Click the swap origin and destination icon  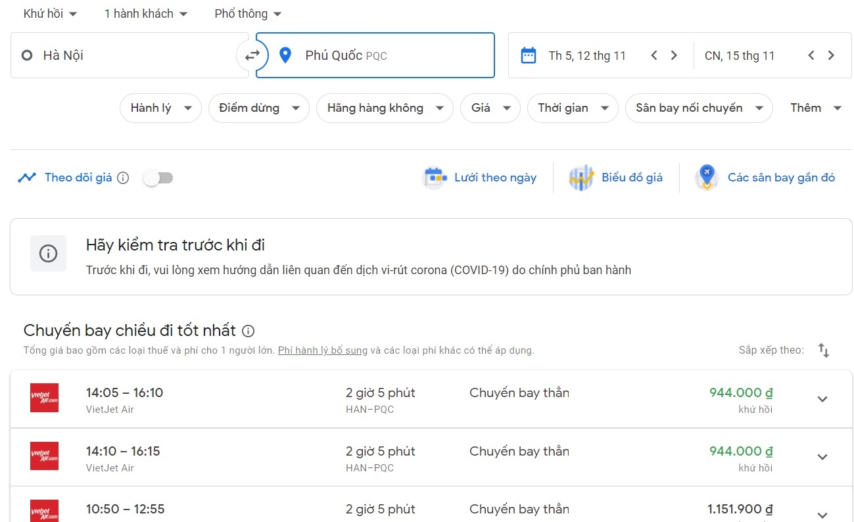tap(252, 56)
